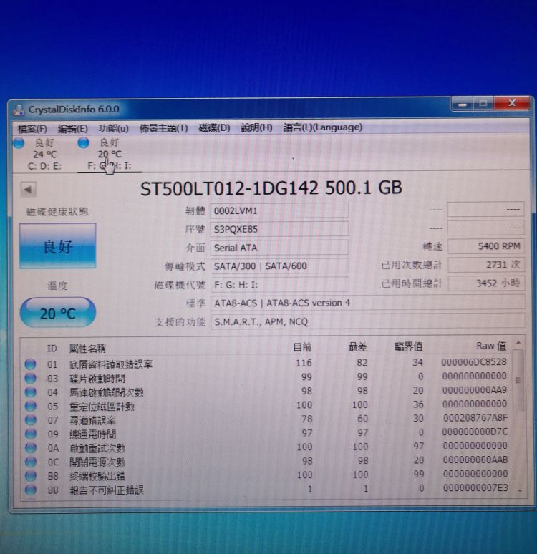Click raw value 000006DC8528
537x554 pixels.
click(x=474, y=361)
